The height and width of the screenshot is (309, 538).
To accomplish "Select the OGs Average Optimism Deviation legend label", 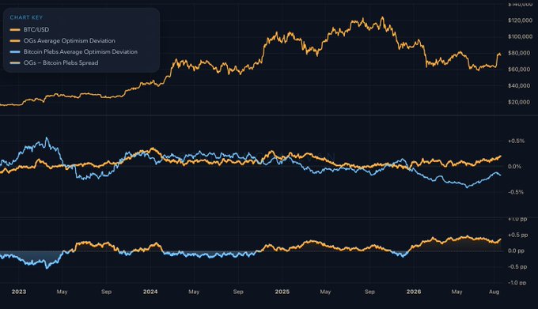I will point(70,40).
